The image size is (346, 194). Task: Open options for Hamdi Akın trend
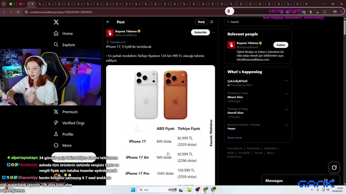click(286, 109)
